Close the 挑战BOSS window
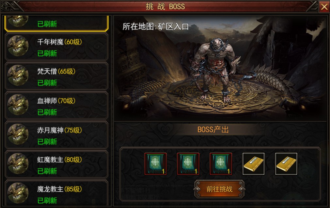 pyautogui.click(x=324, y=7)
